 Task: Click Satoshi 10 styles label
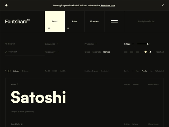pos(127,84)
